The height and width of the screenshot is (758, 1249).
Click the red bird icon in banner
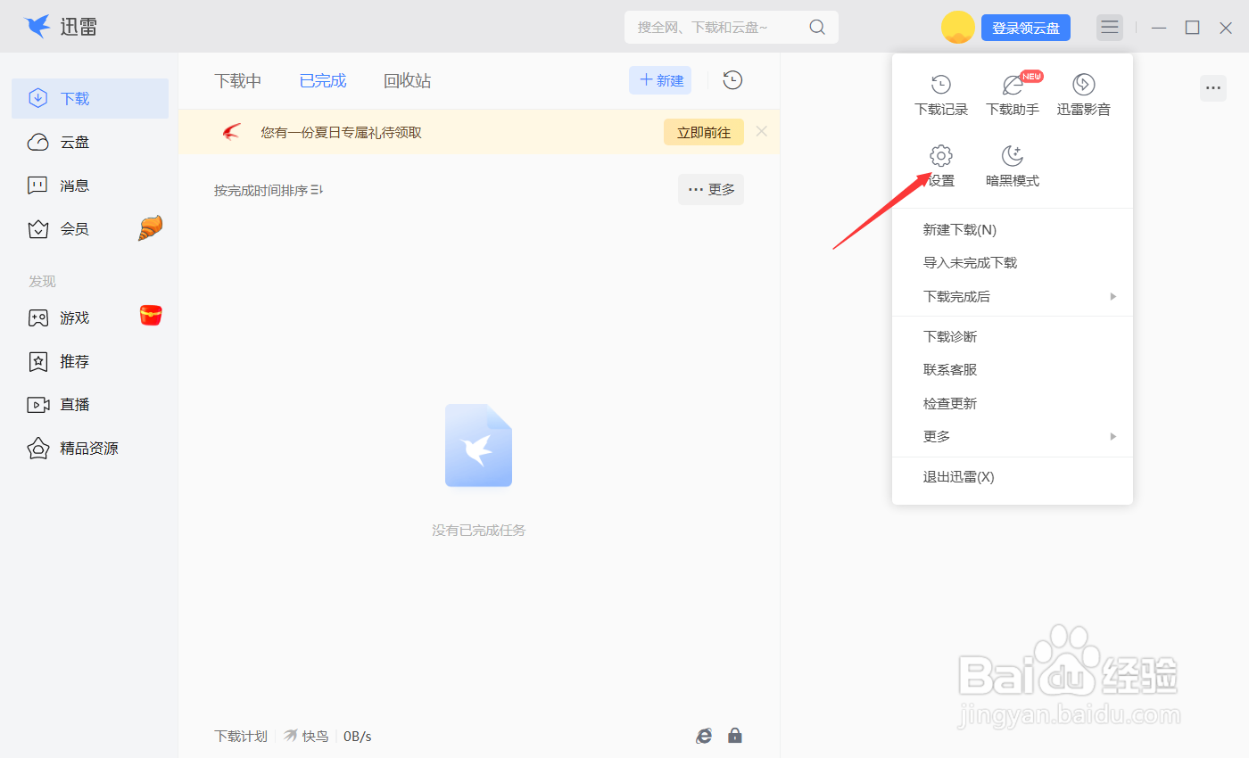click(x=232, y=132)
